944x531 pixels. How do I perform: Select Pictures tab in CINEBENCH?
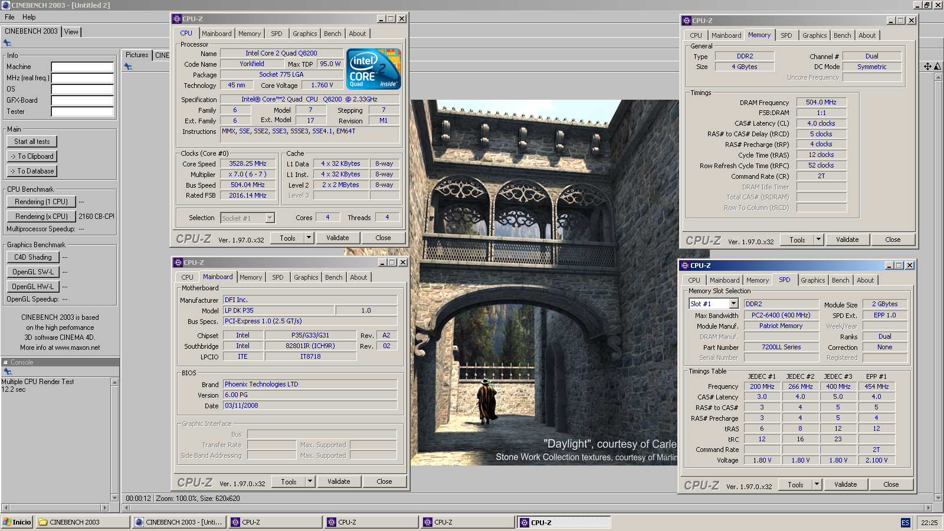(137, 55)
